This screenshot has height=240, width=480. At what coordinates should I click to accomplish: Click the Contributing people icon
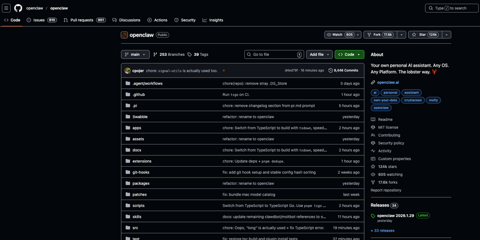tap(373, 135)
